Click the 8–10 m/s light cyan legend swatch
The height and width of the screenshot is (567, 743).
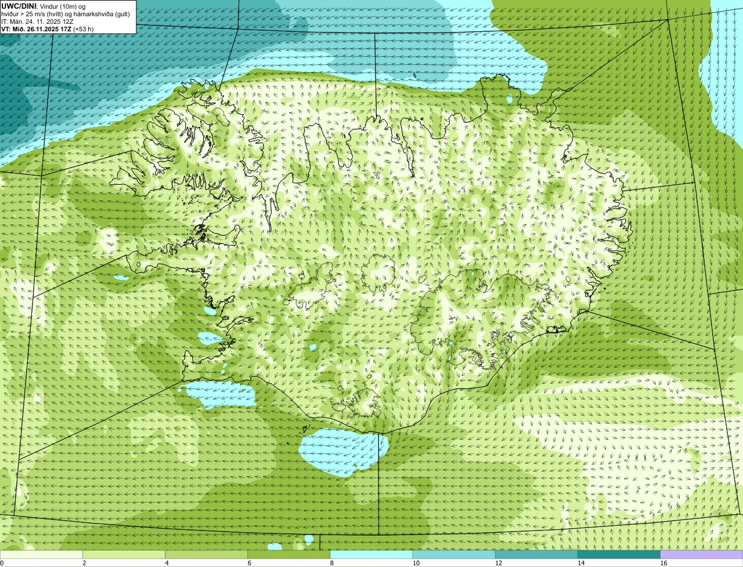[x=371, y=554]
